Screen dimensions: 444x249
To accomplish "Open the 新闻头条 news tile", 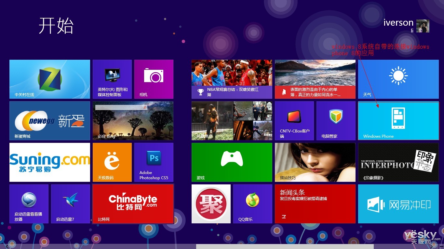I will pos(315,204).
